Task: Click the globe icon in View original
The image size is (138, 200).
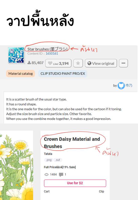Action: [x=89, y=63]
